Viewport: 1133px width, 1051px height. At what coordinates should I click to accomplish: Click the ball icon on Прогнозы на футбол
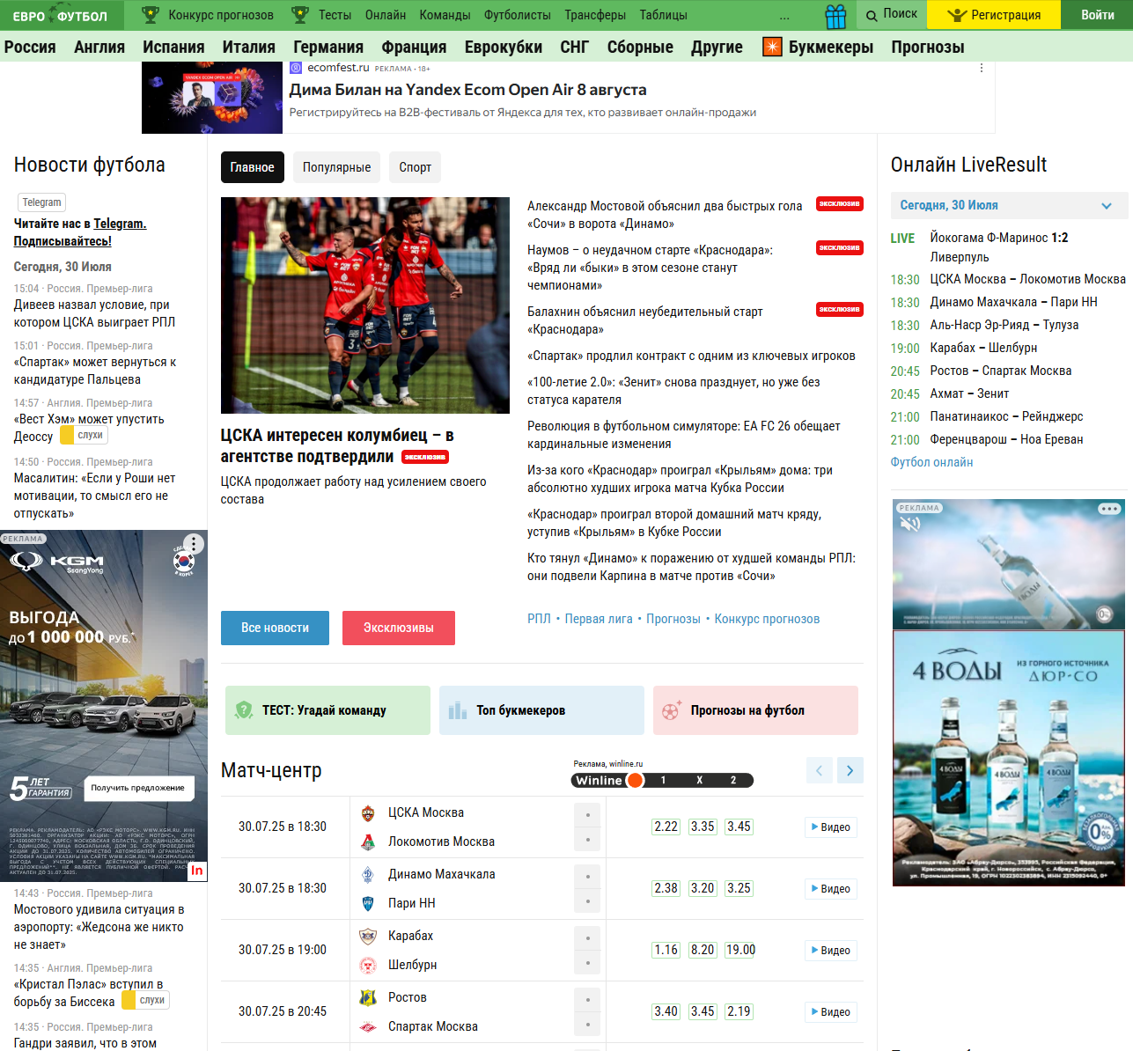coord(672,710)
